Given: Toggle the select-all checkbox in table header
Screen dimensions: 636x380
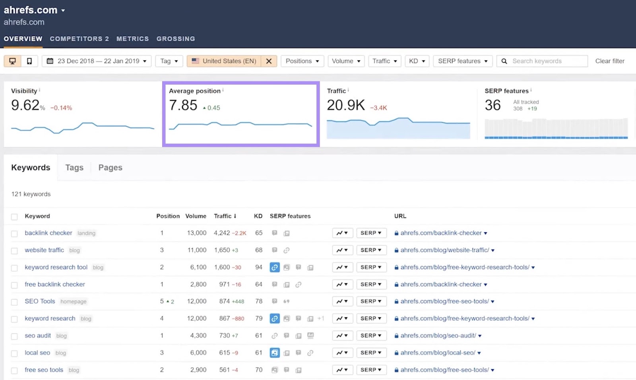Looking at the screenshot, I should 14,216.
